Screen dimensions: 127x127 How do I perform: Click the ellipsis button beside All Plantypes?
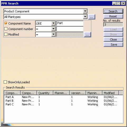coord(92,17)
